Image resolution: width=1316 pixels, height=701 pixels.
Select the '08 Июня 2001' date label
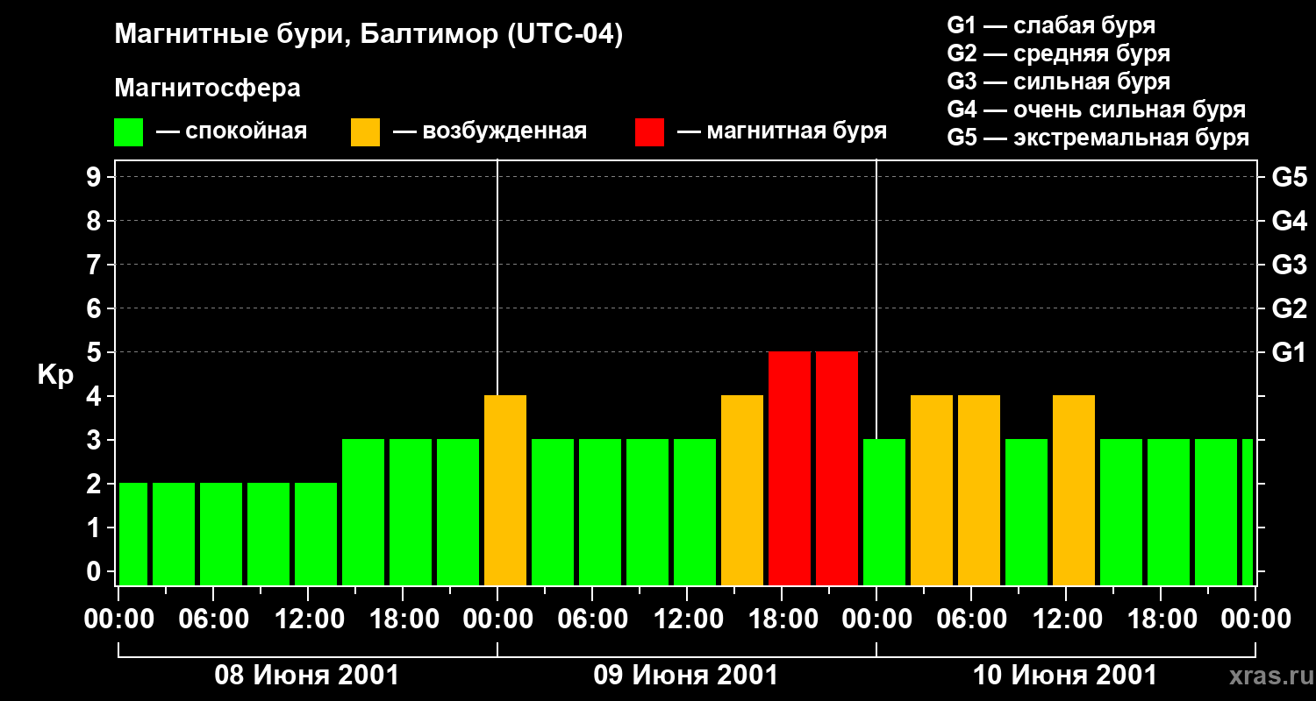[307, 676]
